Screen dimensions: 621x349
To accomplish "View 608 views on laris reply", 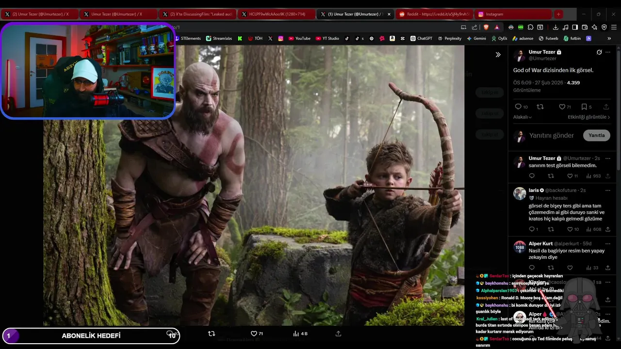I will click(x=593, y=229).
